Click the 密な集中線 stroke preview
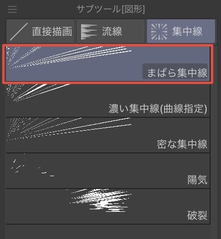 click(69, 129)
